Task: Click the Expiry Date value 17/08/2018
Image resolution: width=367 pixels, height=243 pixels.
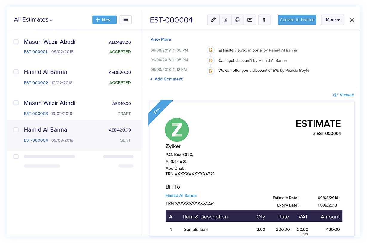Action: click(327, 205)
